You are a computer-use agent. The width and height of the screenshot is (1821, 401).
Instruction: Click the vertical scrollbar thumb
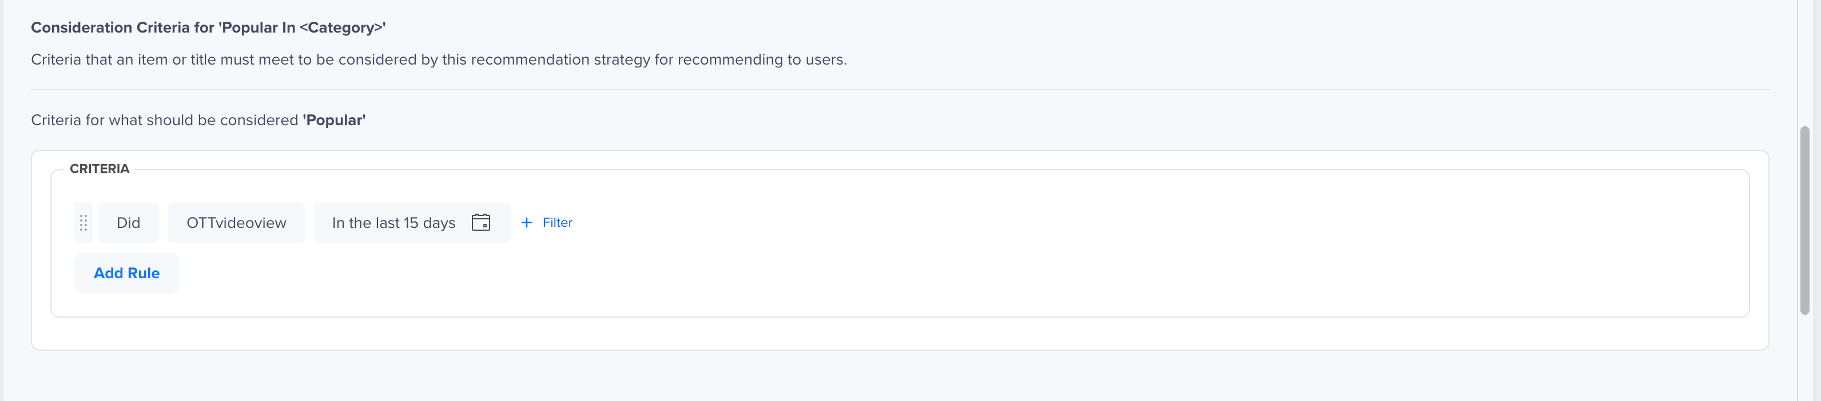(1805, 220)
